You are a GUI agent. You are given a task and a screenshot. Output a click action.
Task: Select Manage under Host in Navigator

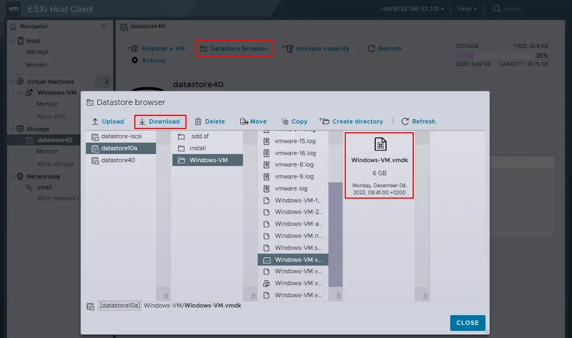click(x=37, y=52)
